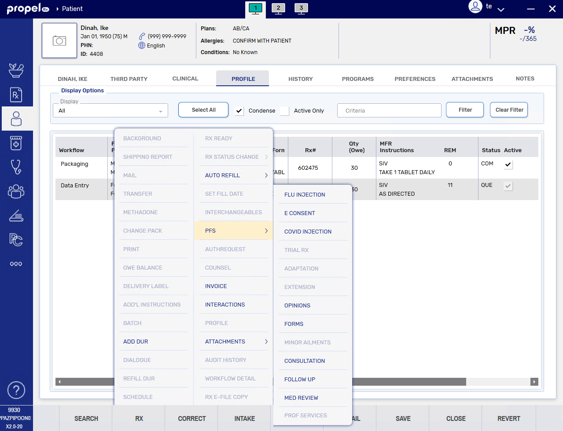Click the horizontal scrollbar right arrow
The height and width of the screenshot is (431, 563).
tap(534, 382)
